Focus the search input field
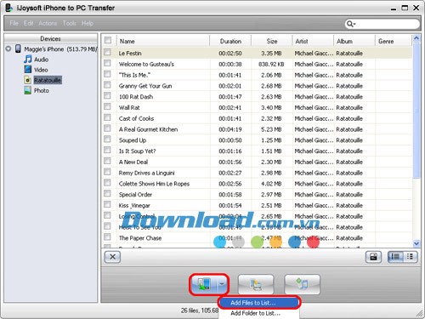This screenshot has width=425, height=319. pyautogui.click(x=388, y=24)
